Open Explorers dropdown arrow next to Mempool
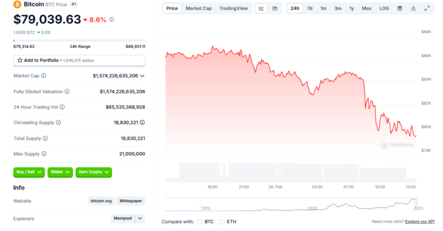443x231 pixels. [140, 218]
